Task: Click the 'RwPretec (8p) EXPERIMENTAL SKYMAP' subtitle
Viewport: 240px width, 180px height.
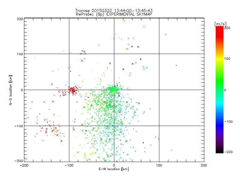Action: click(x=114, y=14)
